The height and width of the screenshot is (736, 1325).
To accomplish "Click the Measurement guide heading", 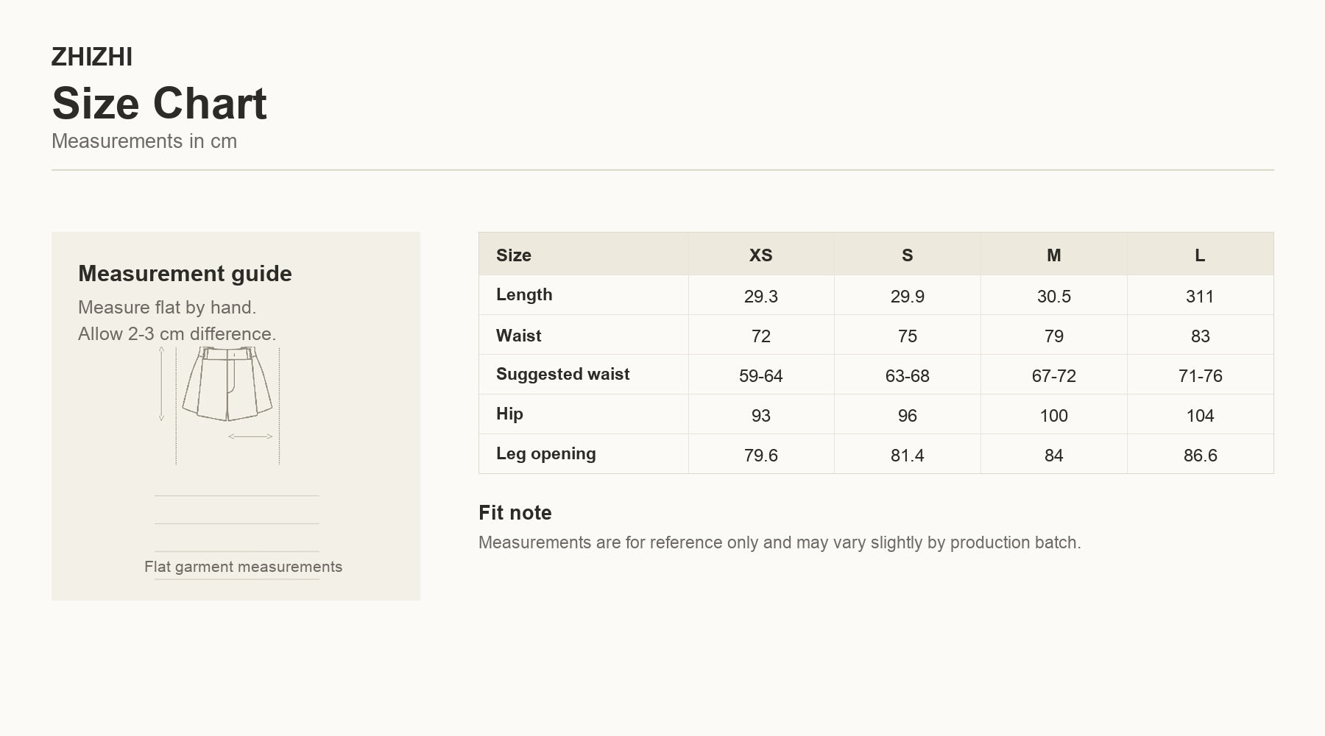I will coord(185,273).
